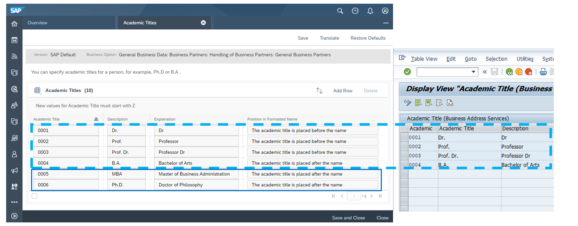Click Add Row button
This screenshot has height=226, width=578.
(343, 91)
